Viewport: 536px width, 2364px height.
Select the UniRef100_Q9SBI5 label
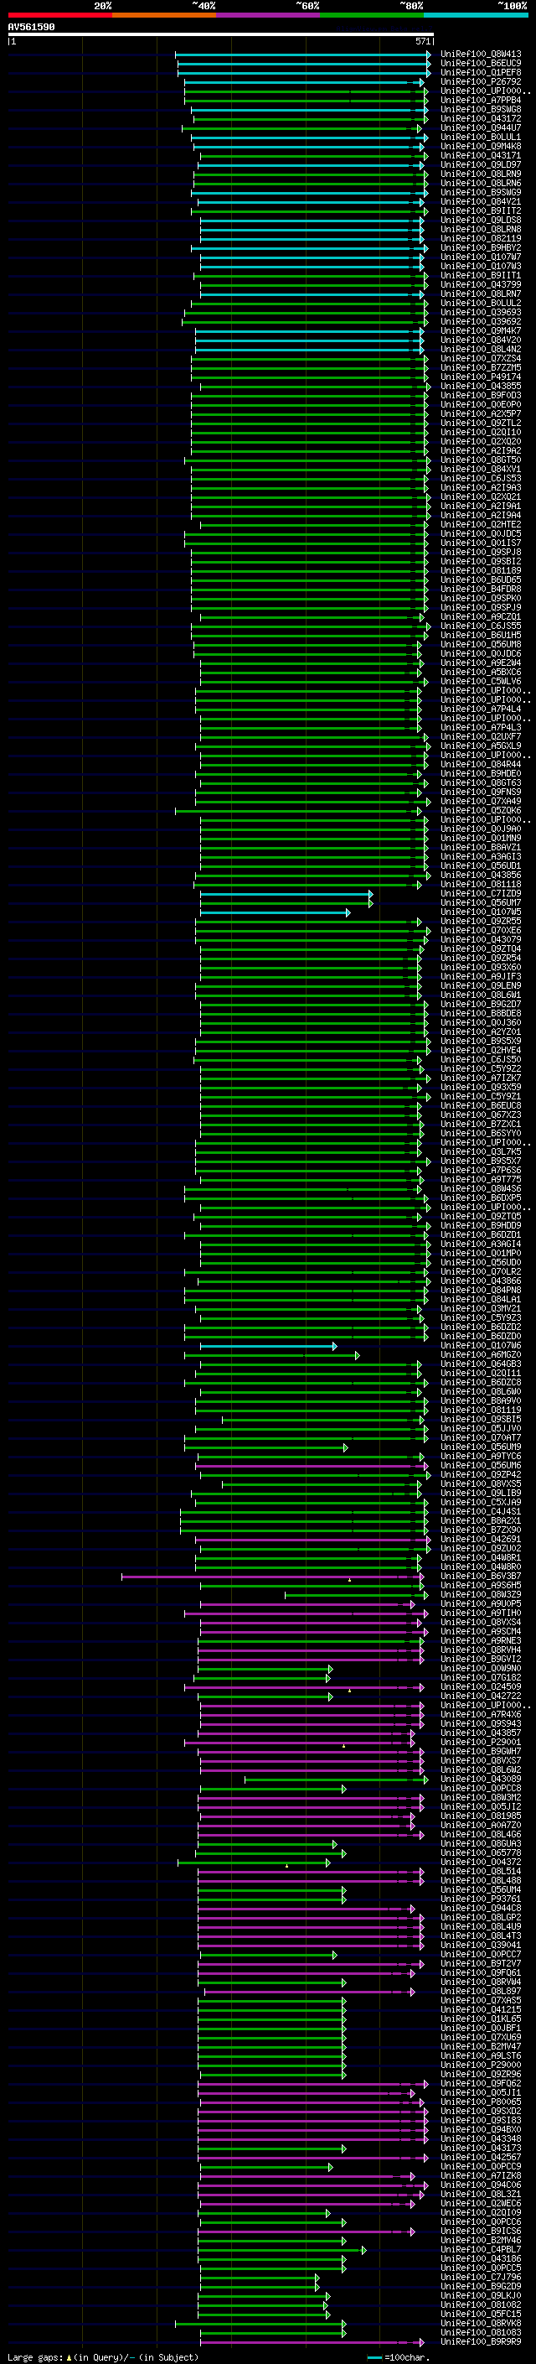tap(480, 1420)
